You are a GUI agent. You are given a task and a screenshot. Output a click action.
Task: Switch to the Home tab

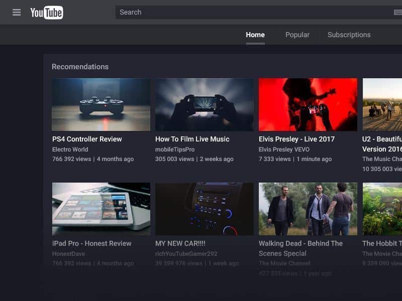[255, 35]
